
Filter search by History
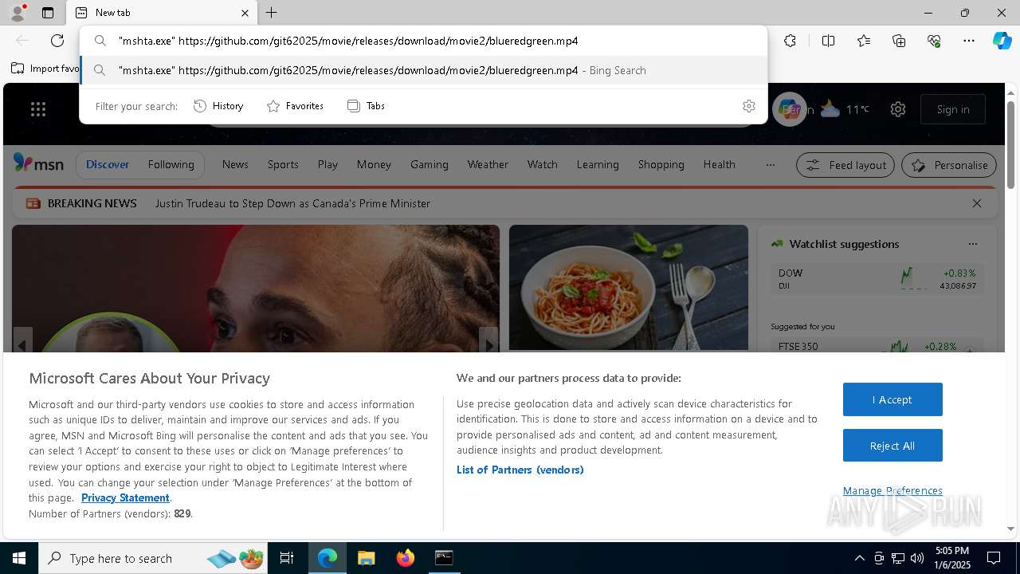click(x=218, y=106)
